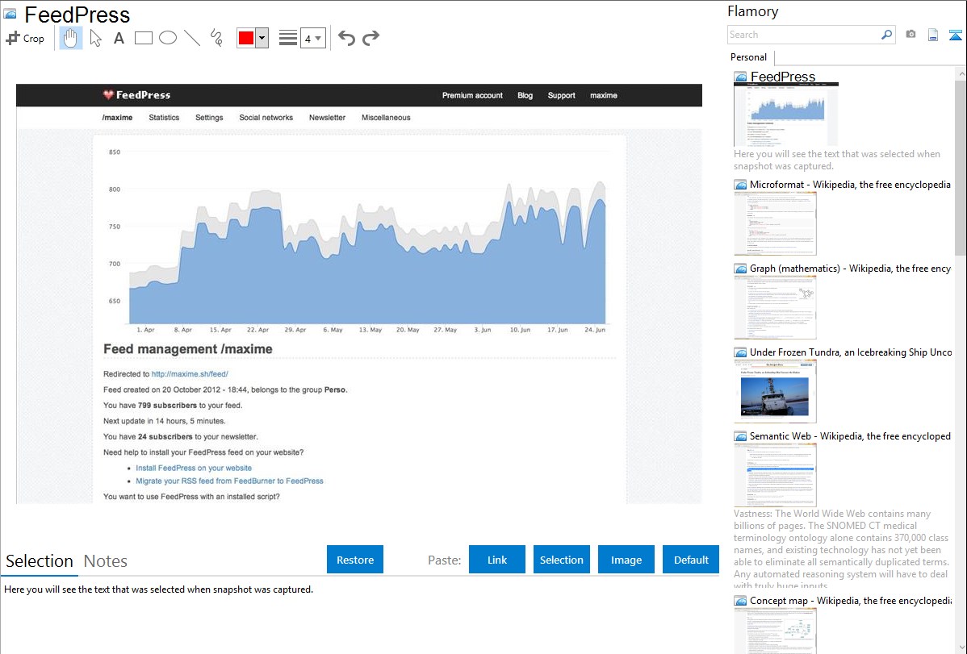This screenshot has height=654, width=967.
Task: Click the 'Here you will see' text under Selection tab
Action: tap(158, 589)
